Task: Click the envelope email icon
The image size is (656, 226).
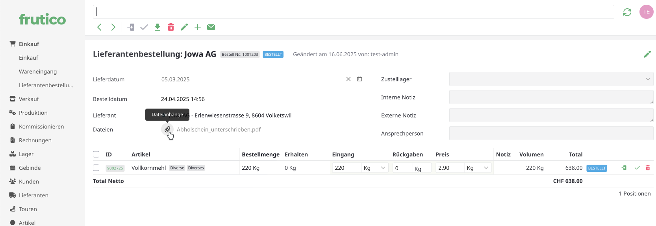Action: (211, 27)
